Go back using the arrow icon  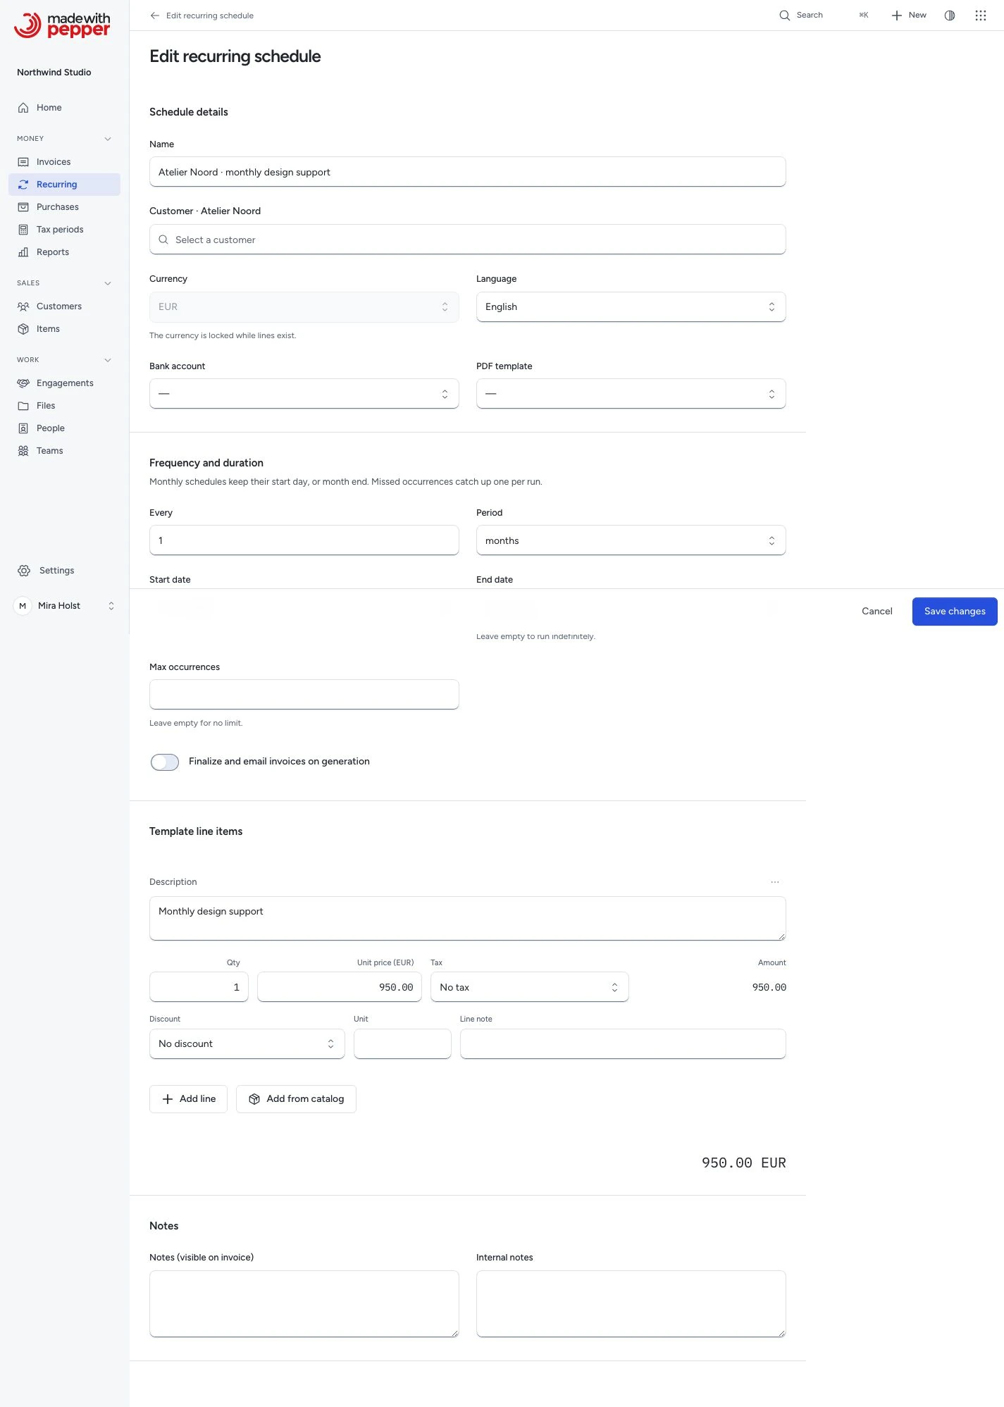155,16
